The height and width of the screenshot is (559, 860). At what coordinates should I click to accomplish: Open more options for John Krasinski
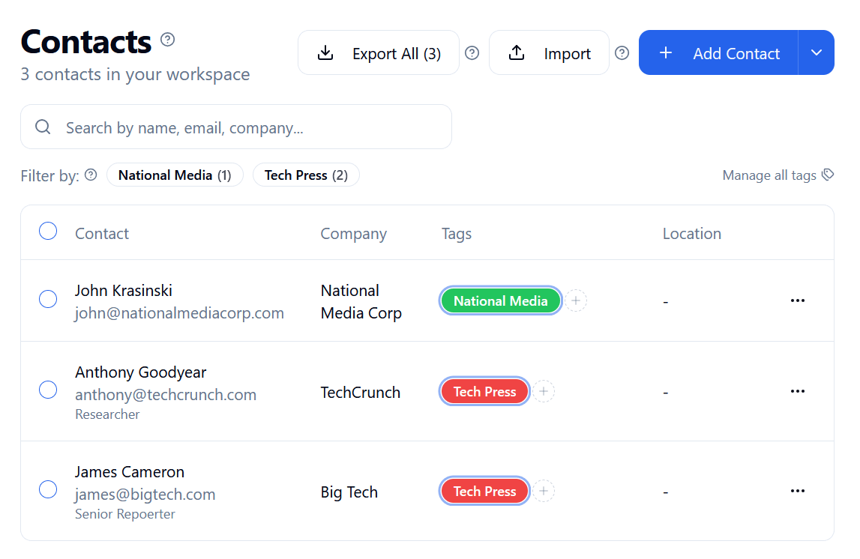click(x=797, y=300)
